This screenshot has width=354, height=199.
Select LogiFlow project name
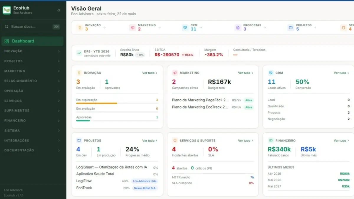pos(84,181)
